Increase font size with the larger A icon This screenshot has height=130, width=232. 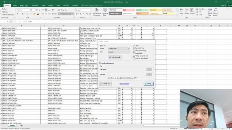(37, 10)
